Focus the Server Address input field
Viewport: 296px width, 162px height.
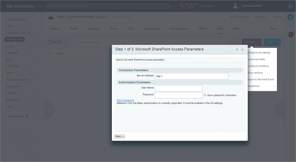click(192, 76)
